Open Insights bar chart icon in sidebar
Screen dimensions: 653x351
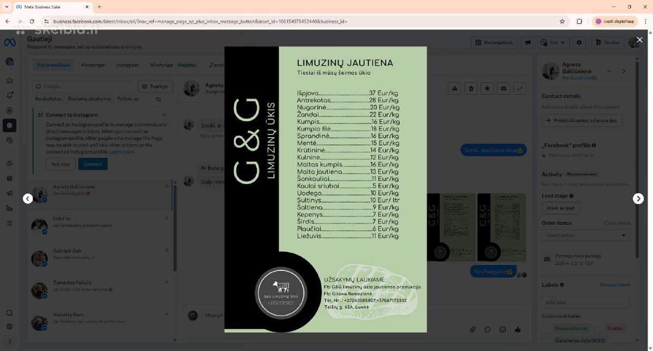(x=9, y=208)
